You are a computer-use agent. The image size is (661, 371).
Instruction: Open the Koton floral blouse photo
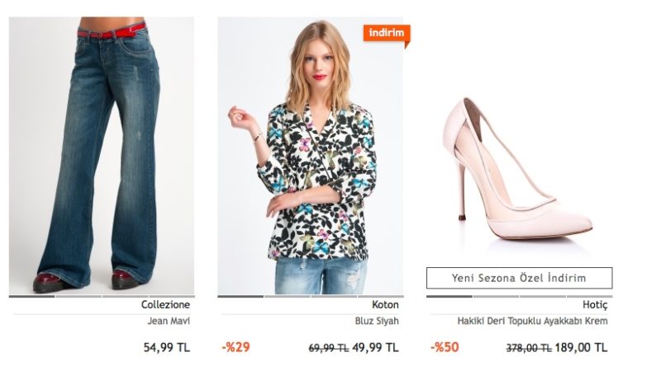click(311, 155)
